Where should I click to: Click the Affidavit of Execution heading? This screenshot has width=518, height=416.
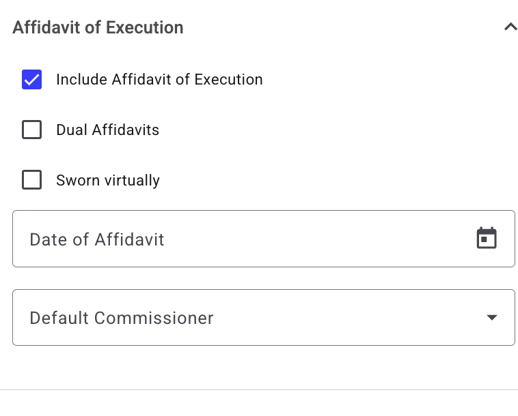pyautogui.click(x=98, y=27)
